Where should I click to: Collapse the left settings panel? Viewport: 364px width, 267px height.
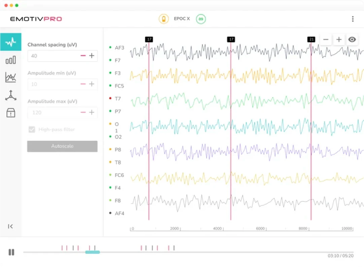pos(10,226)
